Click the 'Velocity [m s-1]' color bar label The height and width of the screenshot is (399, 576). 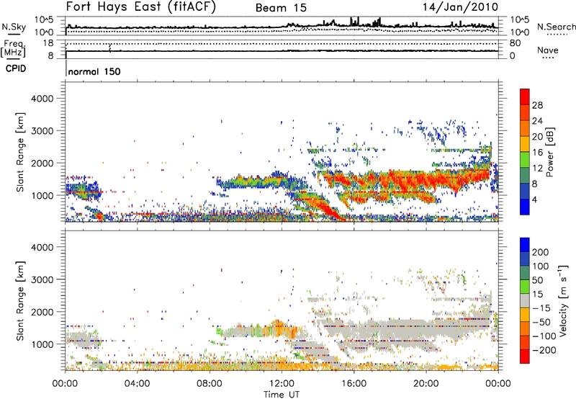[562, 300]
